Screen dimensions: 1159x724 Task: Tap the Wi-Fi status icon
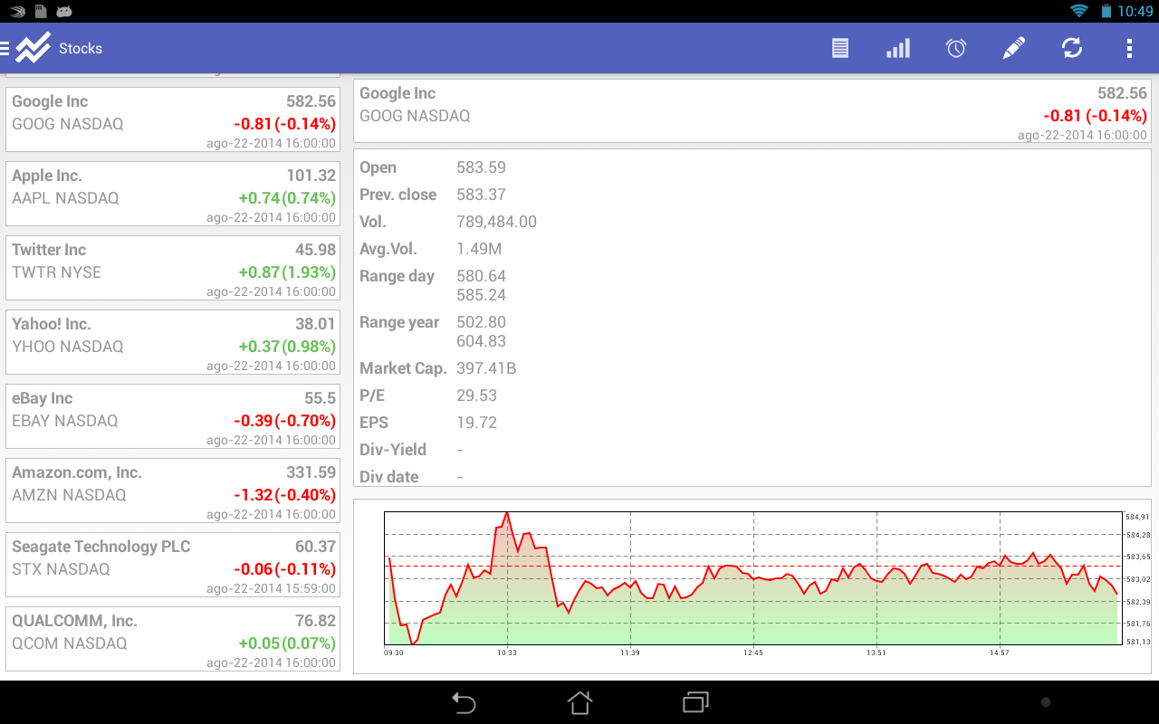click(1078, 11)
